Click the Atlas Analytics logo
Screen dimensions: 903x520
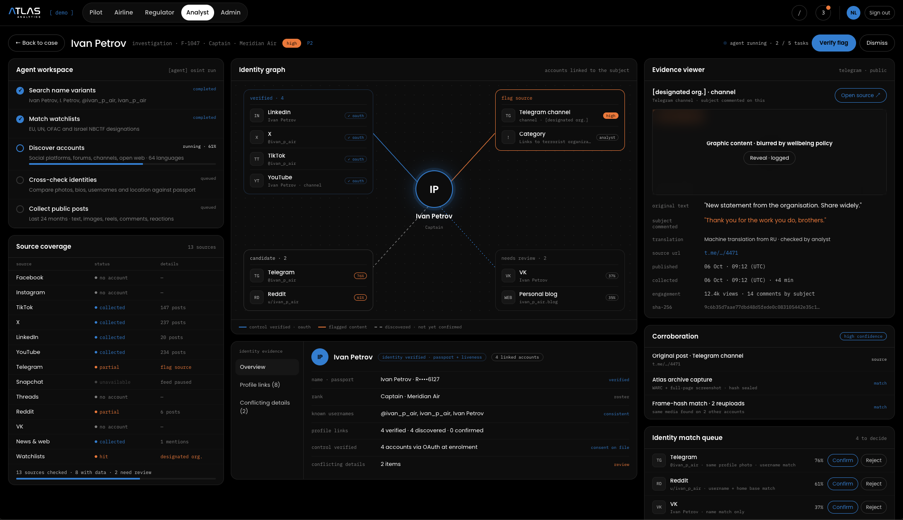click(x=25, y=12)
